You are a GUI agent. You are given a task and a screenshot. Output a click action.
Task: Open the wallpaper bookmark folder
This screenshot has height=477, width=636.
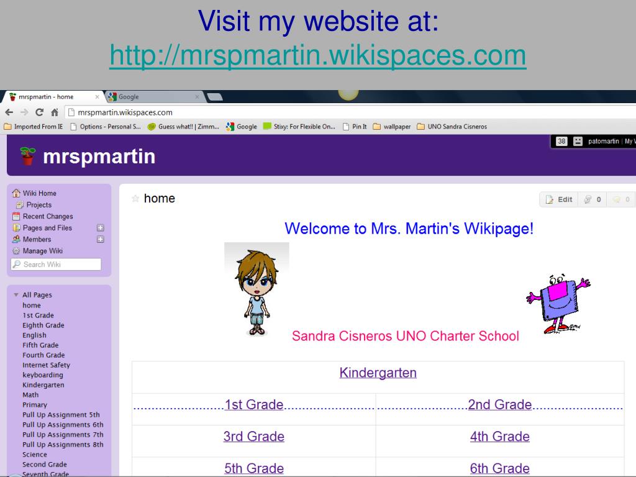(392, 127)
